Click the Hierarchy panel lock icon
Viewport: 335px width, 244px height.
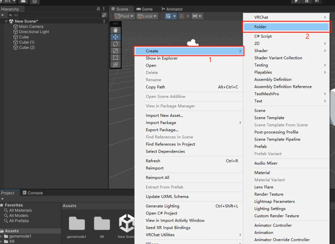pos(98,9)
